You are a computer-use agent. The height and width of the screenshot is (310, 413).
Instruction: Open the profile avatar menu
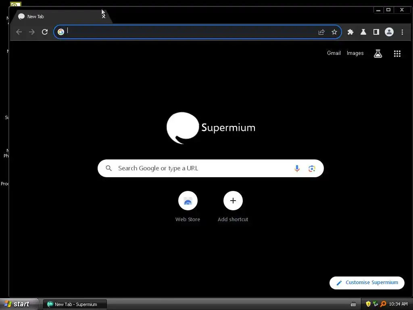(x=389, y=32)
